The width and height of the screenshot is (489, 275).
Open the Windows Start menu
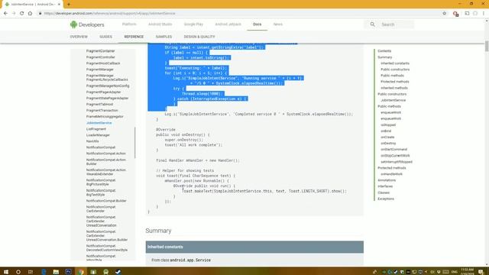(6, 272)
